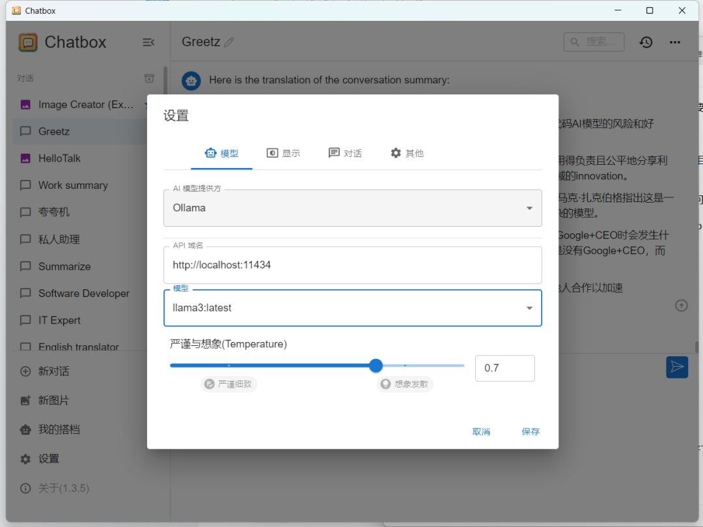The image size is (703, 527).
Task: Click the 想象发散 creative preset chip
Action: point(405,384)
